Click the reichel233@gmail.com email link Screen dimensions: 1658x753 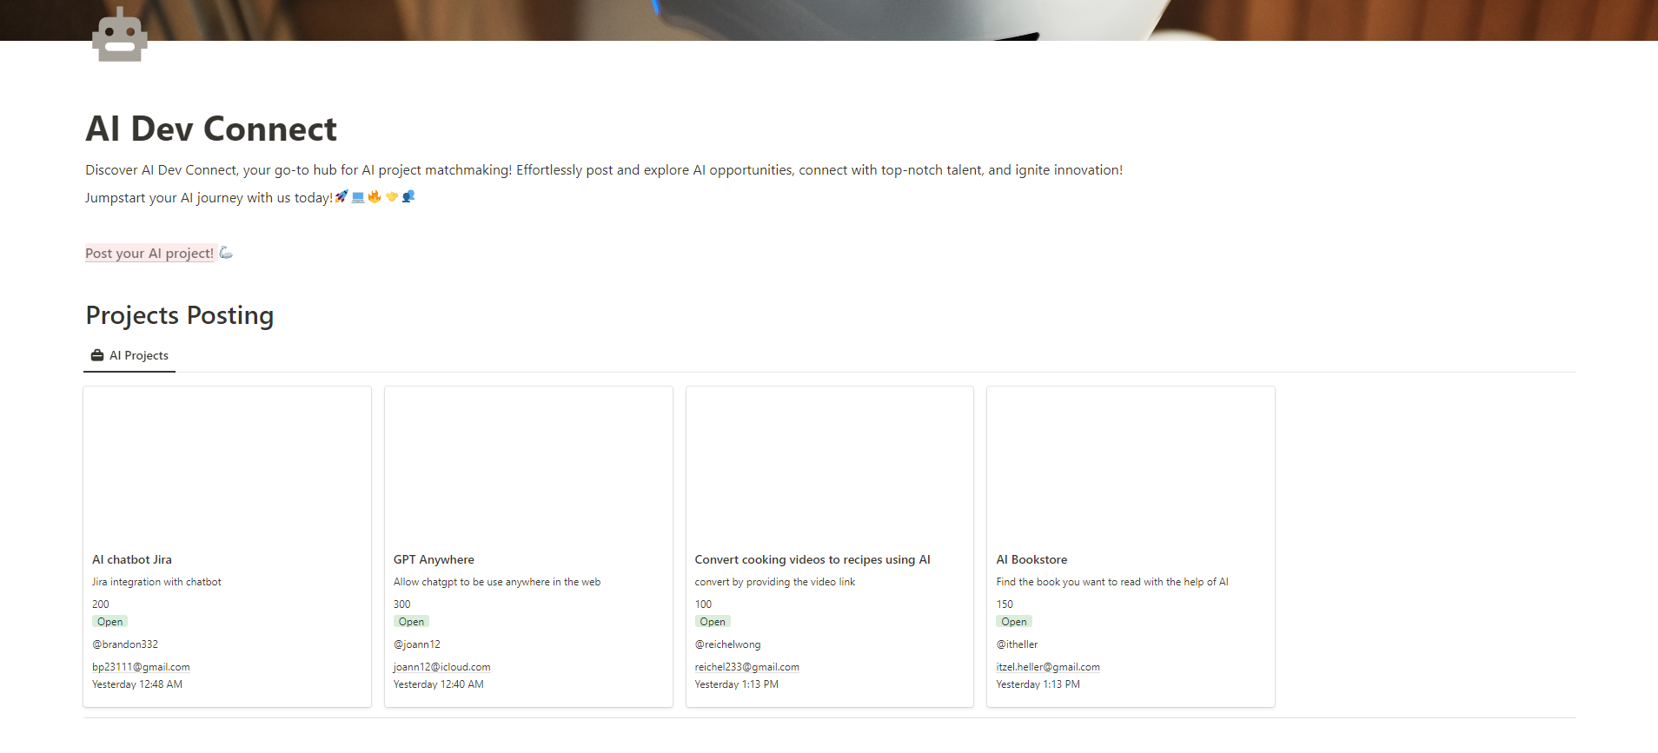(x=746, y=667)
